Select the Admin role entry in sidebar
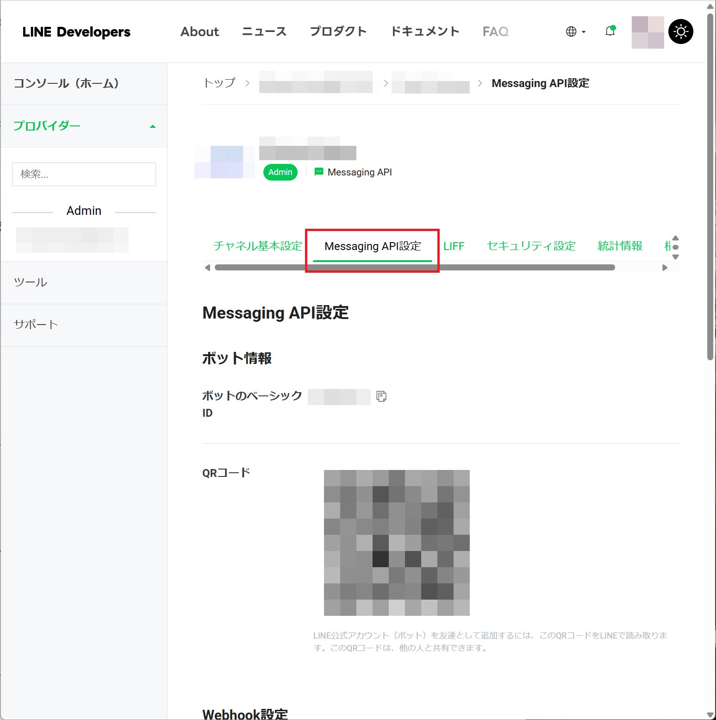Screen dimensions: 716x720 coord(72,239)
